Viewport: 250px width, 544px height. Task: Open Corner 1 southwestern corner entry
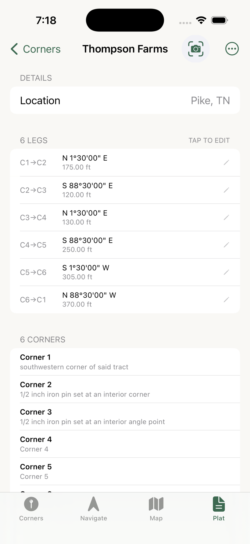(125, 362)
